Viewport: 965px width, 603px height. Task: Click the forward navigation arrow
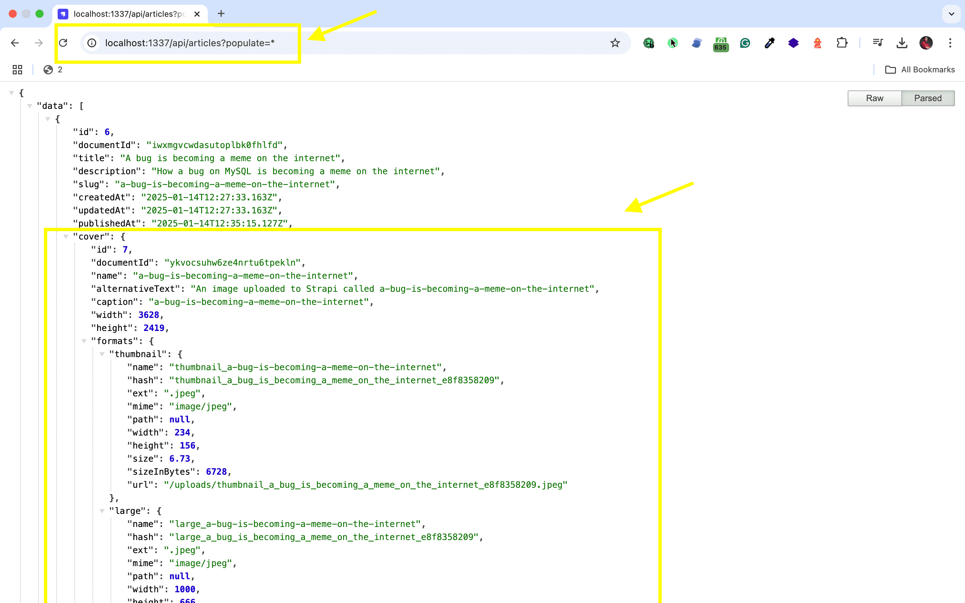pos(39,43)
